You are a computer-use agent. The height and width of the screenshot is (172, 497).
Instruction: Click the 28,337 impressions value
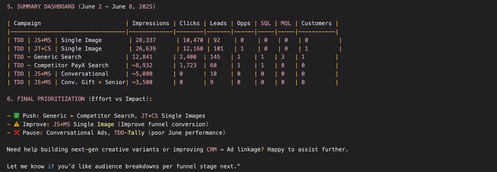tap(146, 40)
